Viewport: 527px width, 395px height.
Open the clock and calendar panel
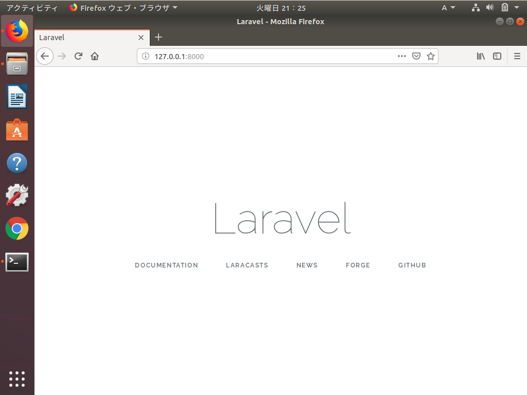pyautogui.click(x=281, y=8)
